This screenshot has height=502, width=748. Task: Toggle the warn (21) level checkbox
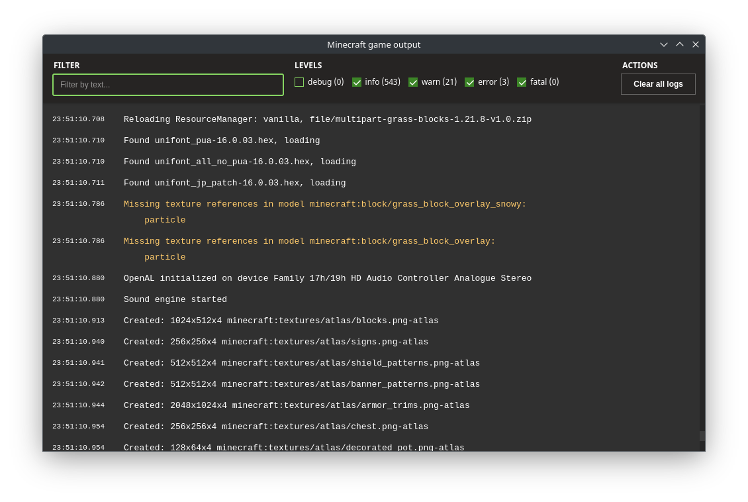413,82
